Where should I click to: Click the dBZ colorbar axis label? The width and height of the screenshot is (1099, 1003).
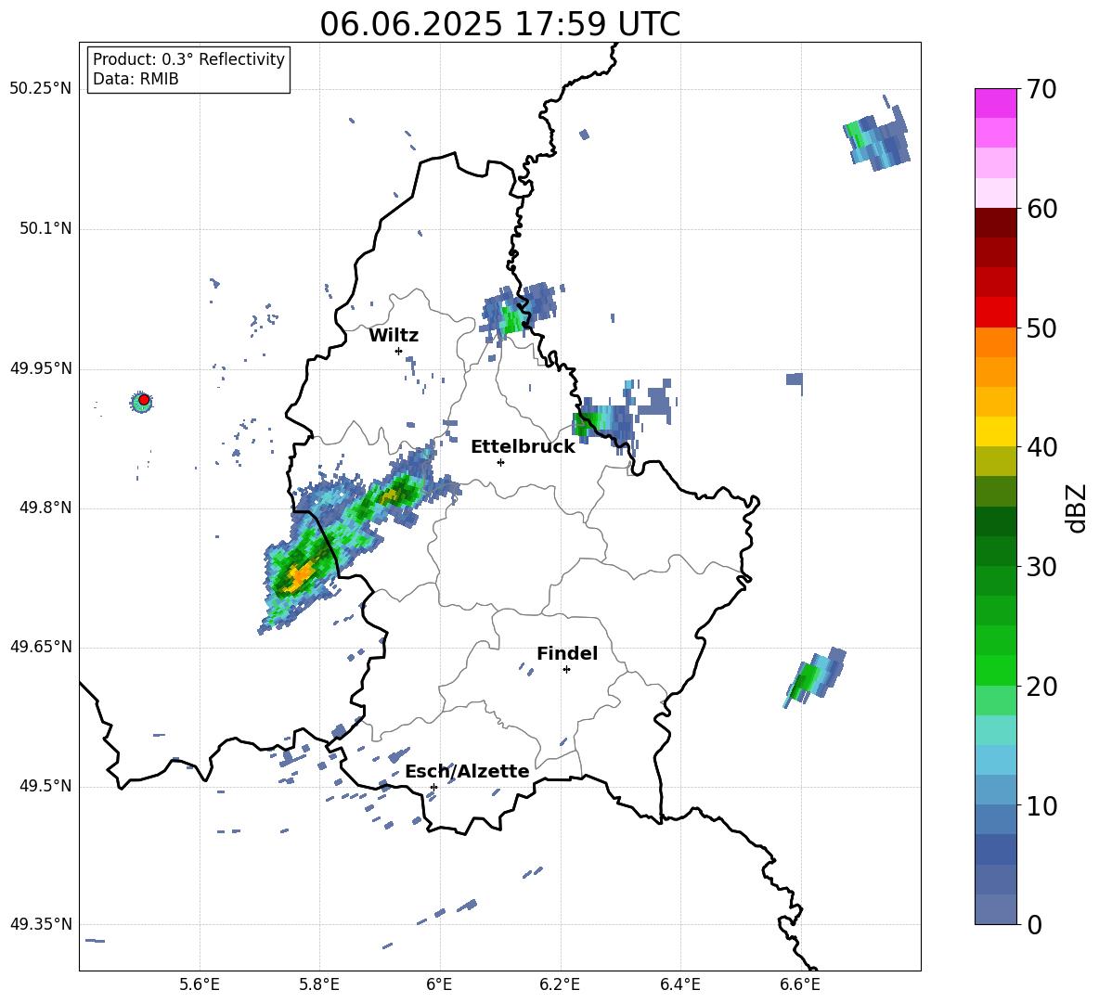click(1076, 508)
